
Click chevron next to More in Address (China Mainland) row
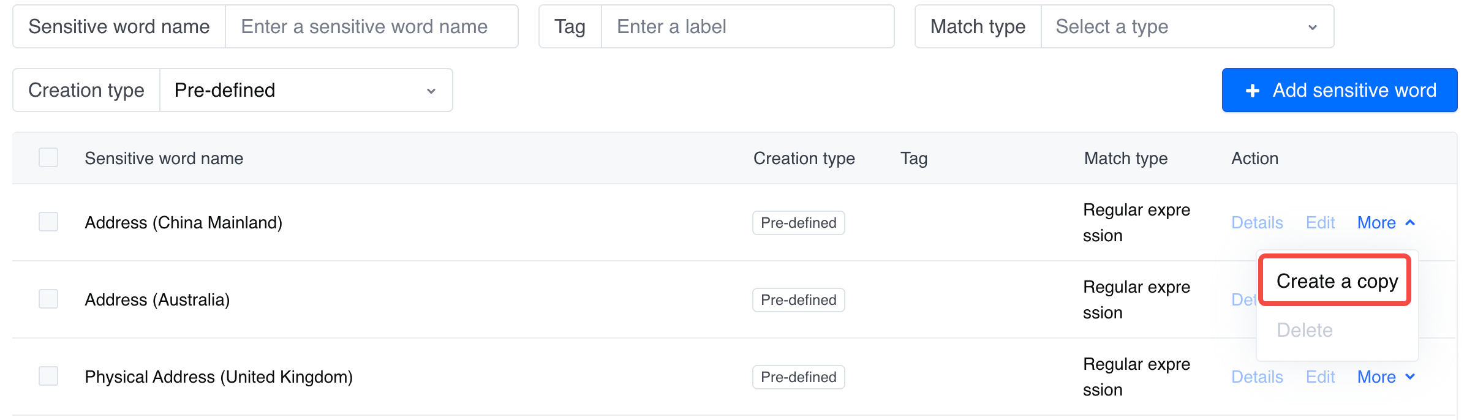click(x=1410, y=223)
